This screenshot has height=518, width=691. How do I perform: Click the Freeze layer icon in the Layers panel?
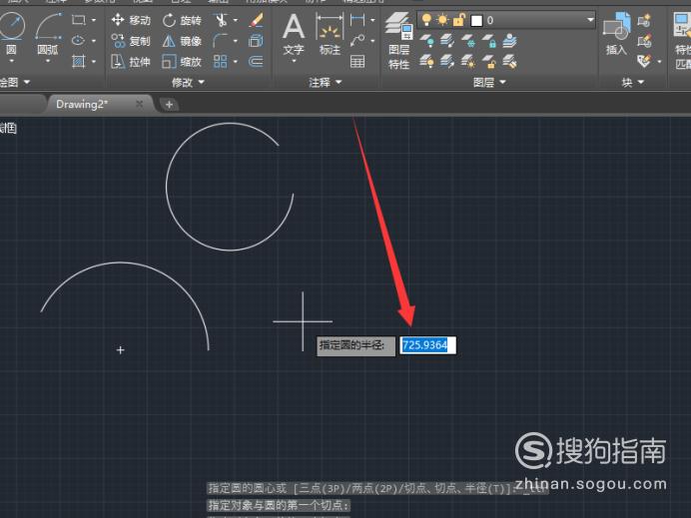tap(468, 41)
